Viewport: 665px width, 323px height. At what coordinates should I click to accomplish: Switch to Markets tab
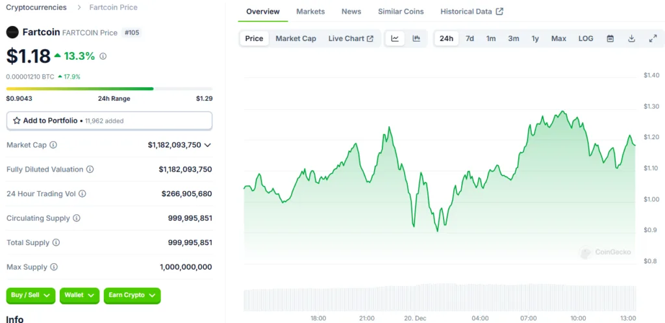[310, 12]
